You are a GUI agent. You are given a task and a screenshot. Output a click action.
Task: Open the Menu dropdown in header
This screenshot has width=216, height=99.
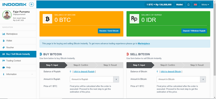click(x=205, y=5)
